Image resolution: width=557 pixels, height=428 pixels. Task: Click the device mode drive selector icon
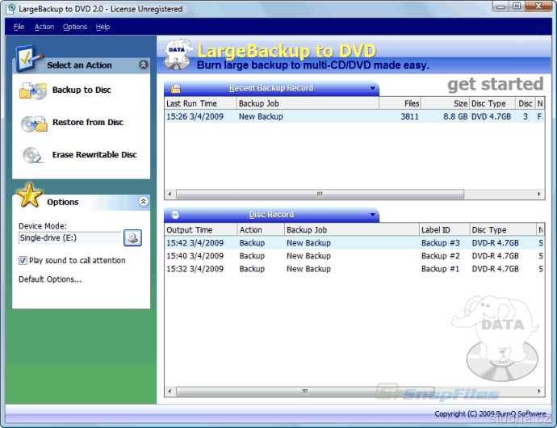[x=132, y=237]
